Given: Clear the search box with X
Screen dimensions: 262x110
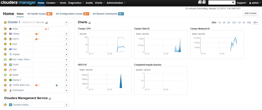Looking at the screenshot, I should click(233, 2).
